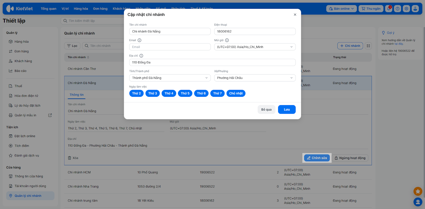Screen dimensions: 425x209
Task: Click the orange star floating icon
Action: (418, 191)
